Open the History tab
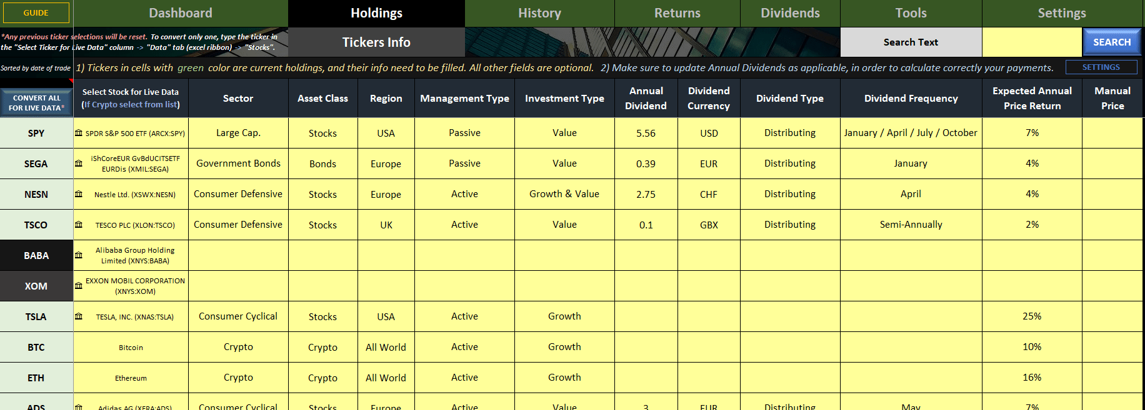The width and height of the screenshot is (1145, 410). click(x=539, y=13)
